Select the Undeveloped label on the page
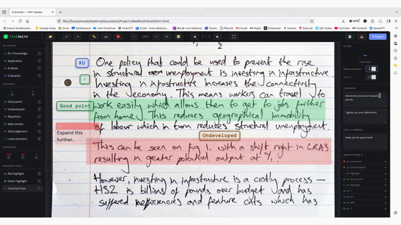 click(219, 136)
